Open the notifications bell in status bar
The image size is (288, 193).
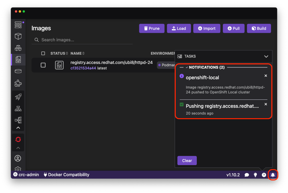273,175
